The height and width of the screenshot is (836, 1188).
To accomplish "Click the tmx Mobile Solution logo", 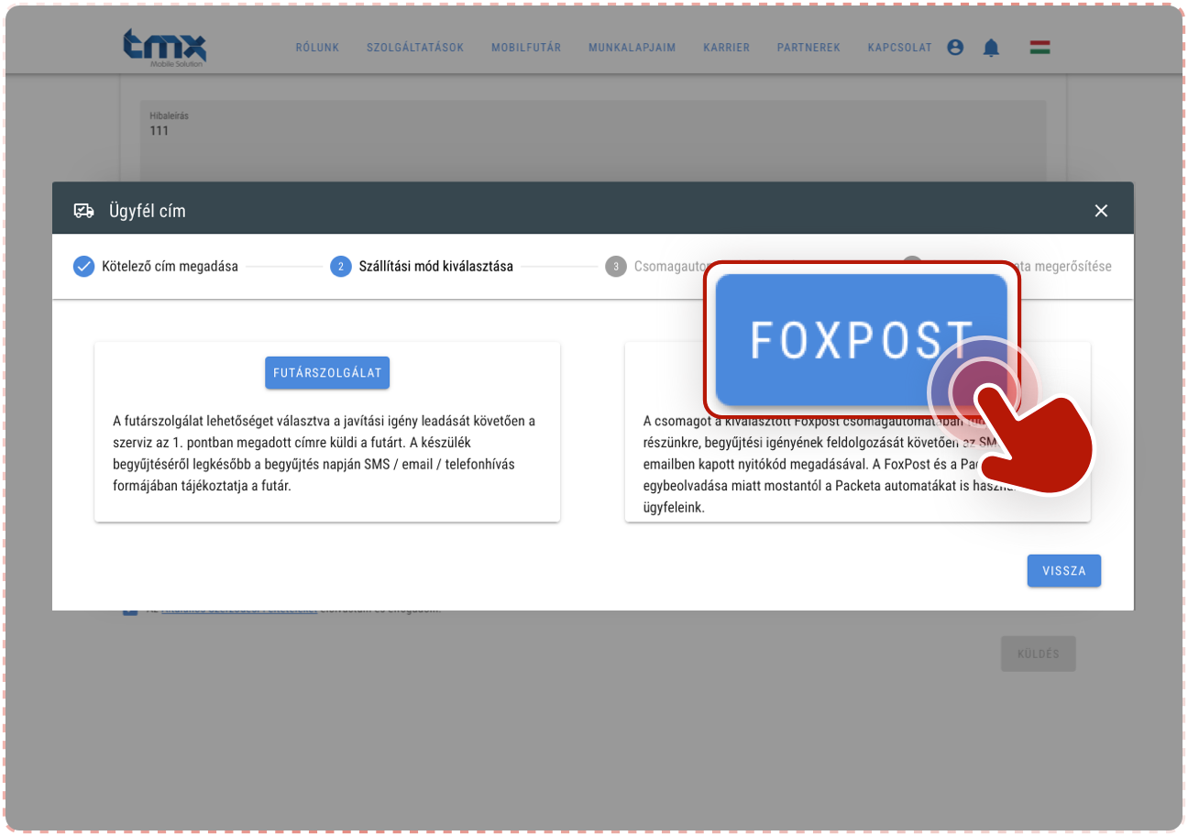I will (x=165, y=48).
